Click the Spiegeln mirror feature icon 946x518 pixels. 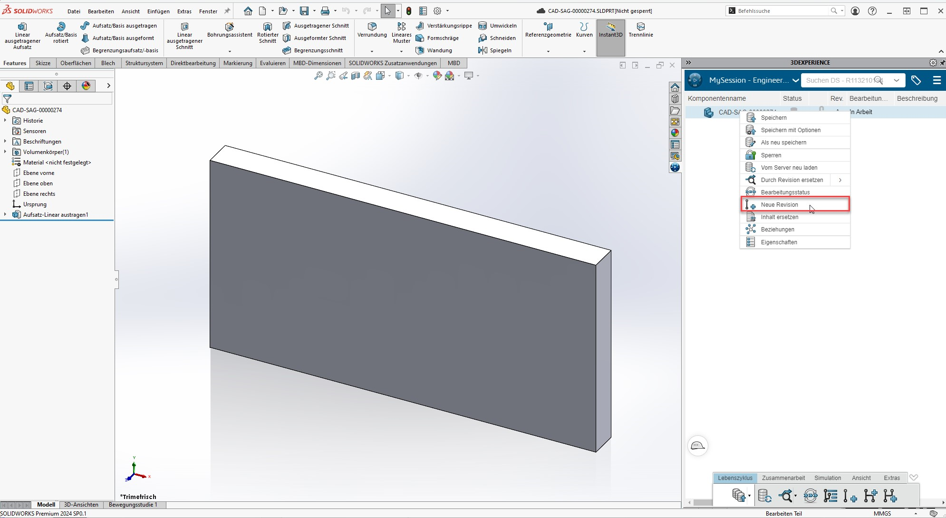(x=483, y=50)
